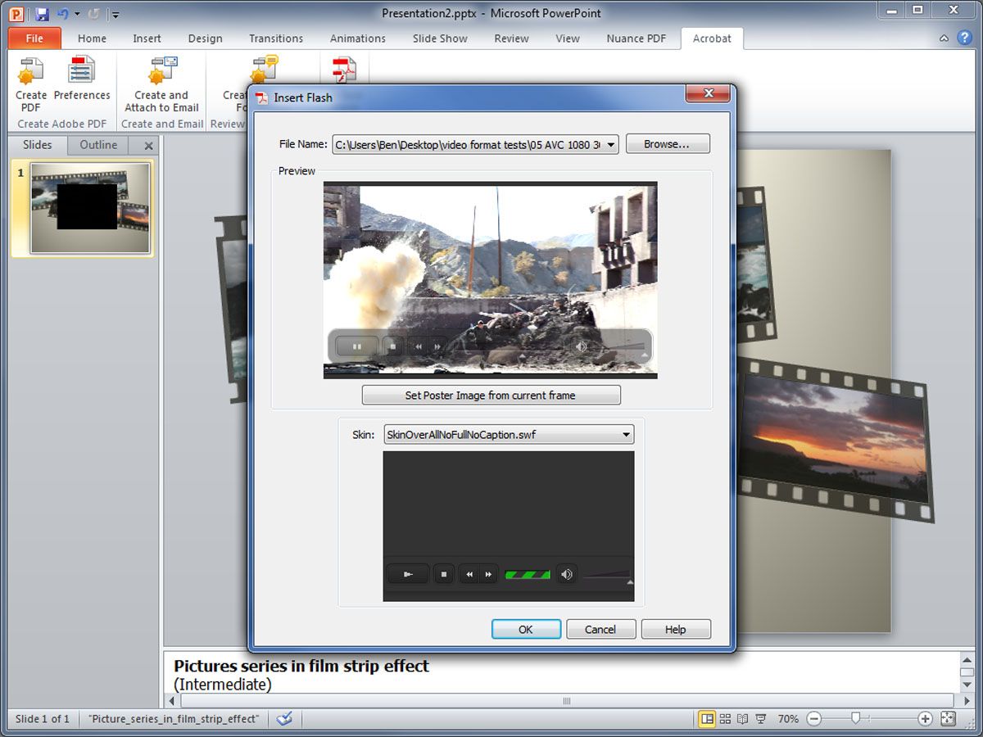The image size is (983, 737).
Task: Open the Undo history dropdown arrow
Action: pos(77,14)
